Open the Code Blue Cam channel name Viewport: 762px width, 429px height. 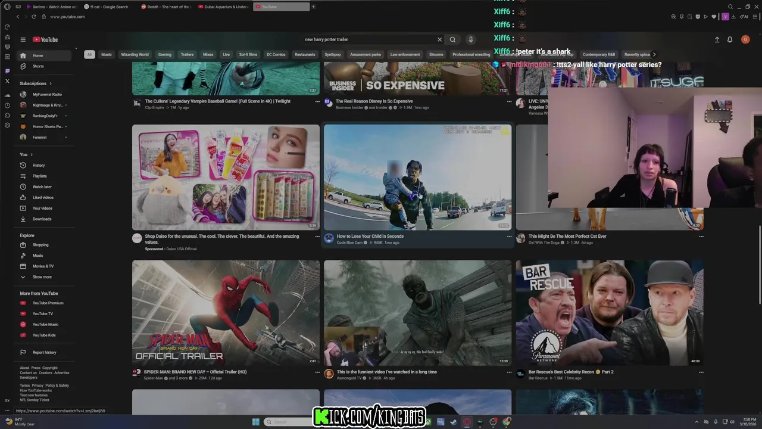[349, 243]
